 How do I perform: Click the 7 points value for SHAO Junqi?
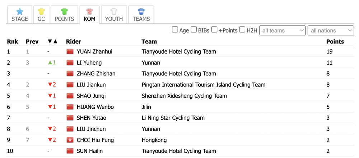(328, 96)
